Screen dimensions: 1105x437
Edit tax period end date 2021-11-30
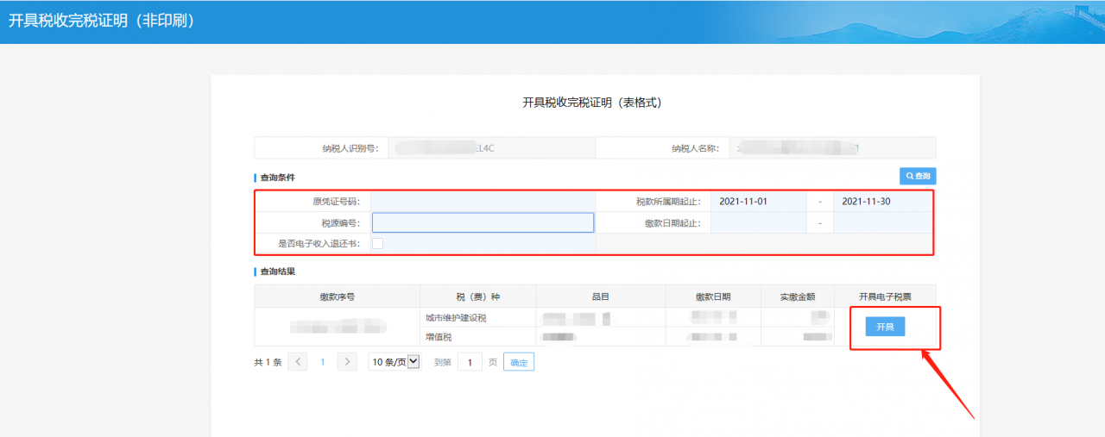[x=882, y=202]
